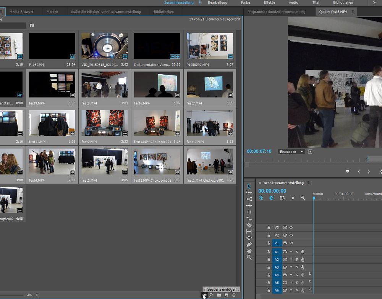Show more workspaces via overflow chevron
The width and height of the screenshot is (382, 299).
(374, 2)
